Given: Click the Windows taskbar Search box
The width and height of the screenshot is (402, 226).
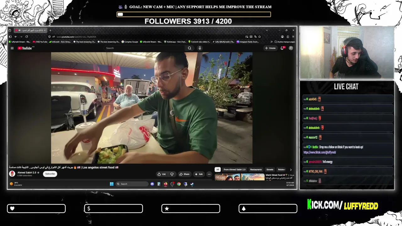Looking at the screenshot, I should point(132,184).
